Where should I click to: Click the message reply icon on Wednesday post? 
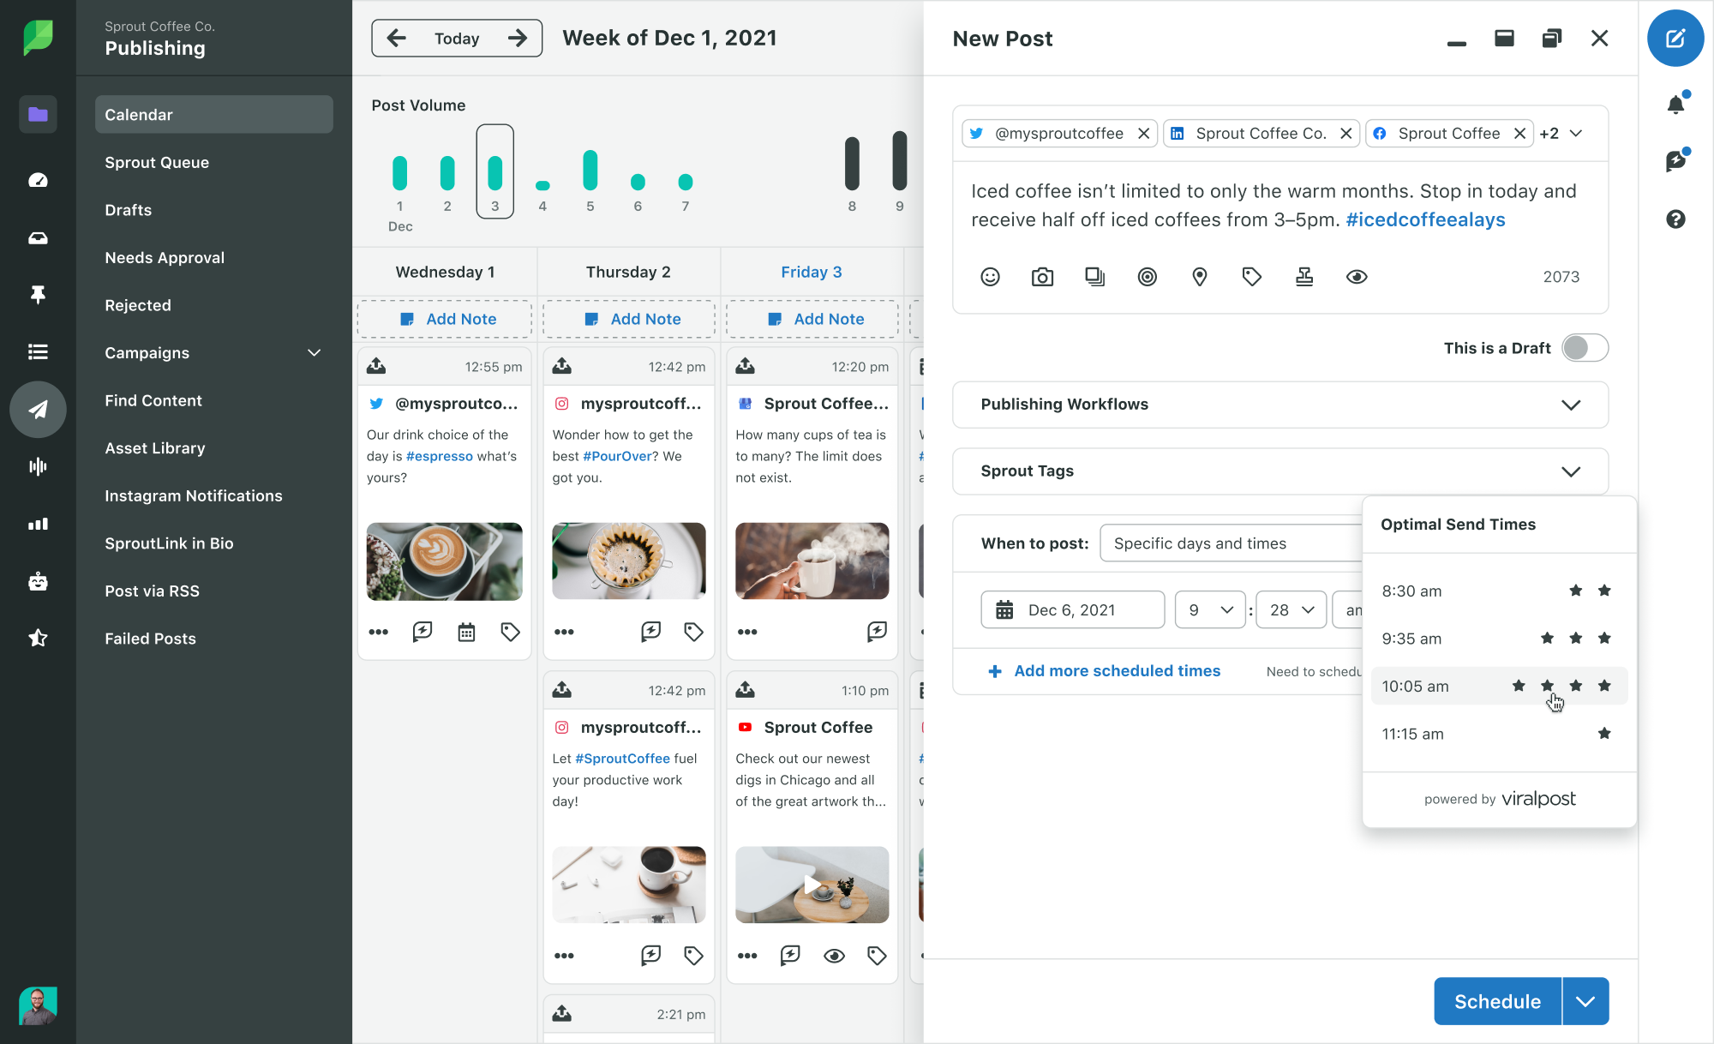click(x=423, y=633)
